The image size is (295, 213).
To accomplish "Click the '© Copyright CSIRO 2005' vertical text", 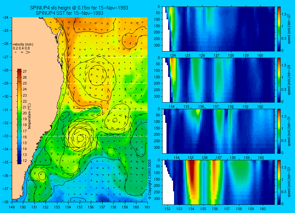I will [150, 179].
